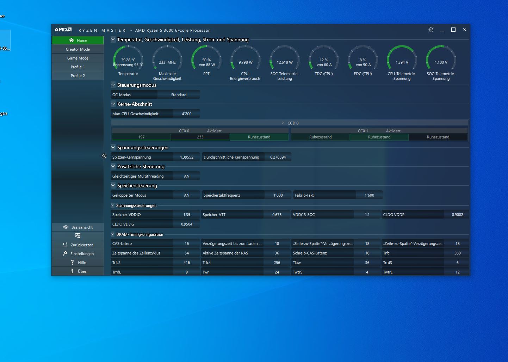Click CAS-Latenz value 16
Screen dimensions: 508x362
(x=187, y=244)
